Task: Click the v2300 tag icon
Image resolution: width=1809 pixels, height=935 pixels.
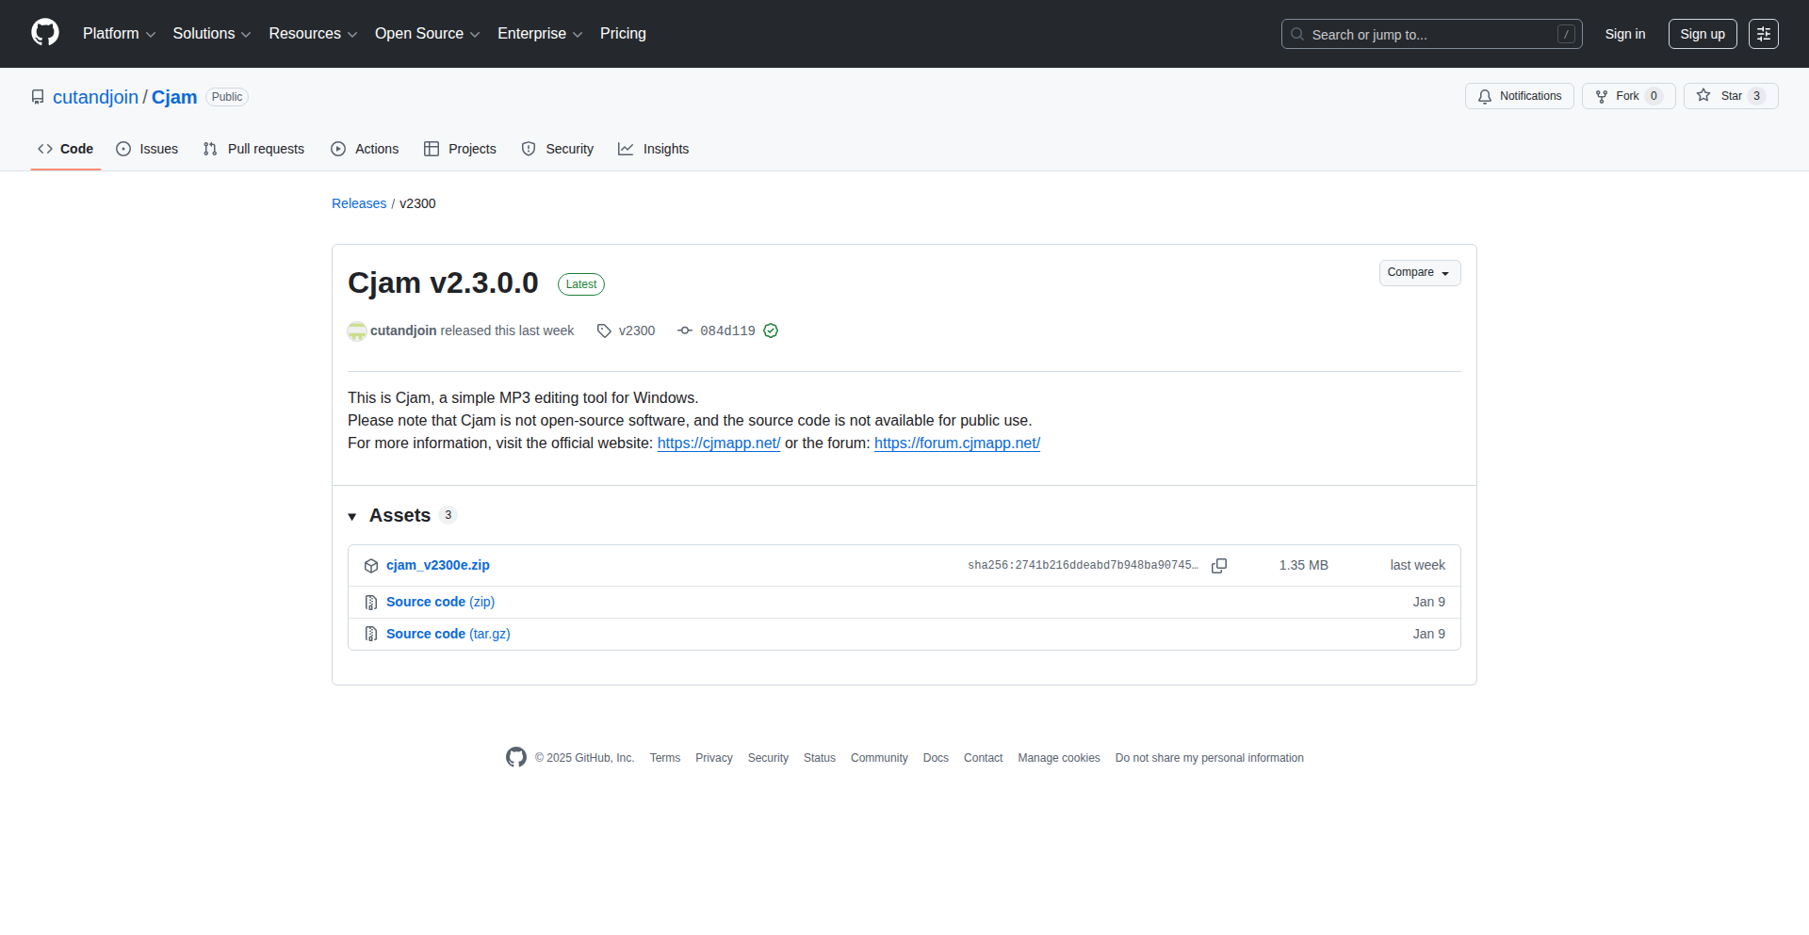Action: point(604,330)
